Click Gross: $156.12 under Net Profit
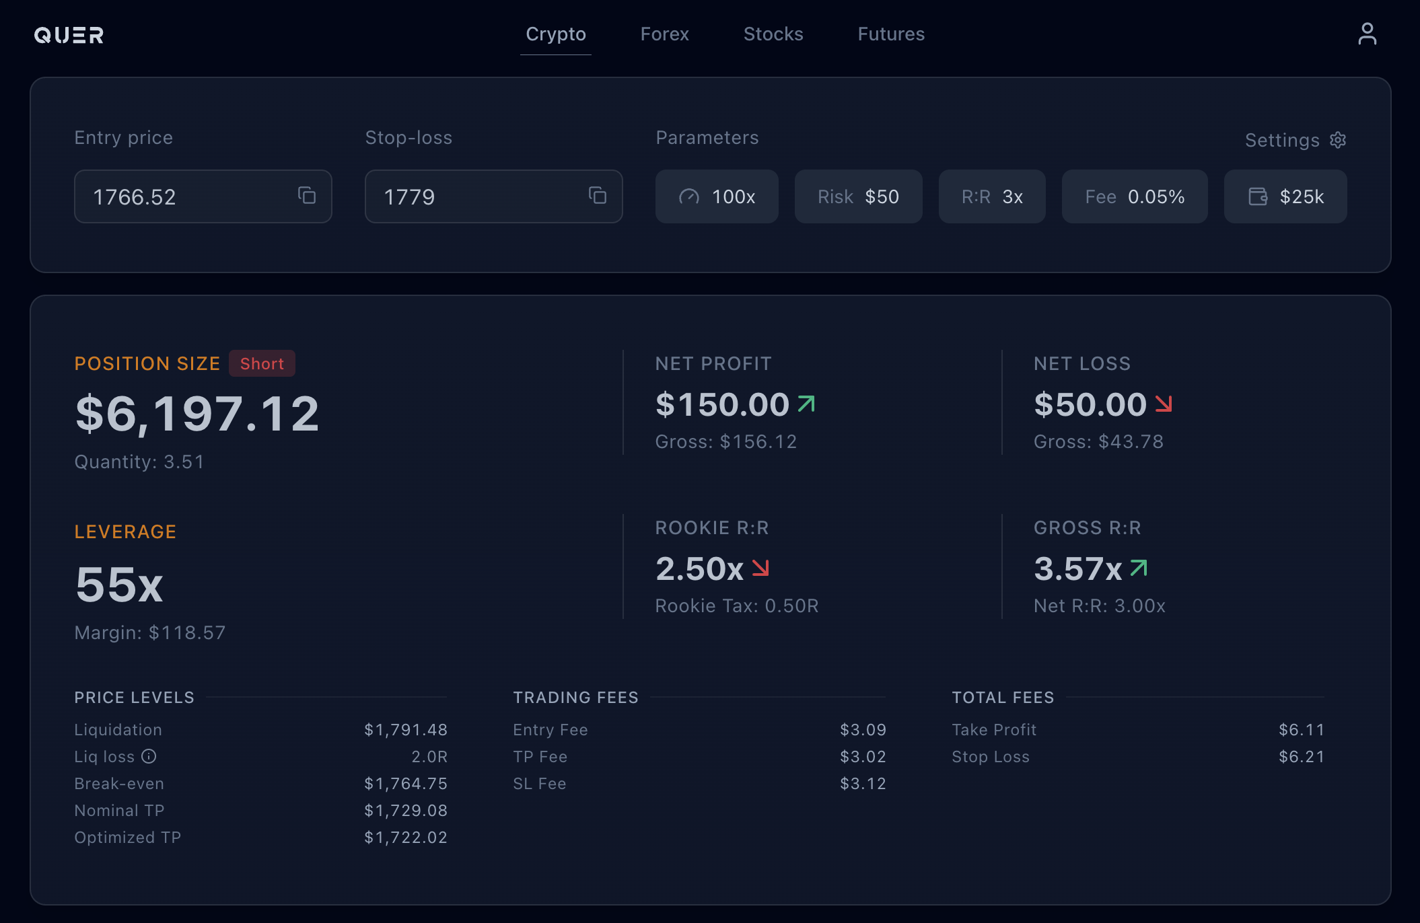The height and width of the screenshot is (923, 1420). coord(726,441)
